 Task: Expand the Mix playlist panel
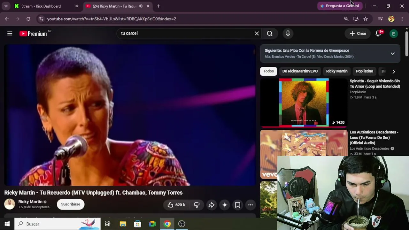coord(393,54)
